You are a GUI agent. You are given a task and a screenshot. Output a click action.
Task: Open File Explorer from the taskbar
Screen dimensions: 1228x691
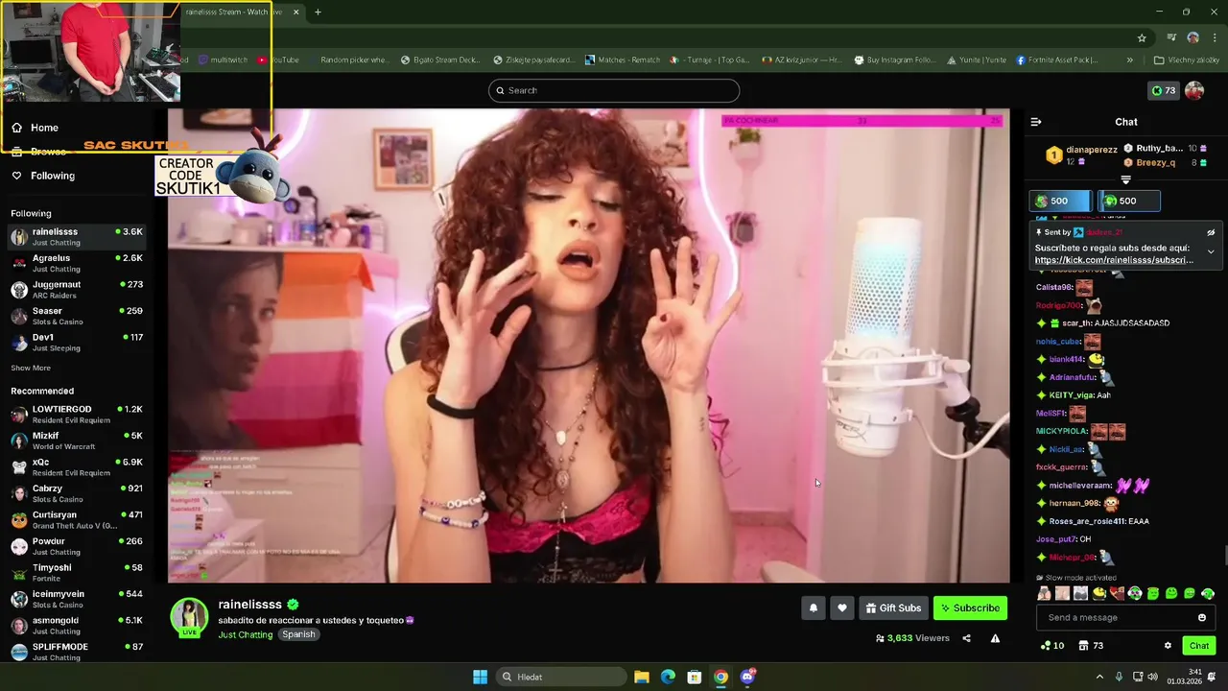(642, 677)
